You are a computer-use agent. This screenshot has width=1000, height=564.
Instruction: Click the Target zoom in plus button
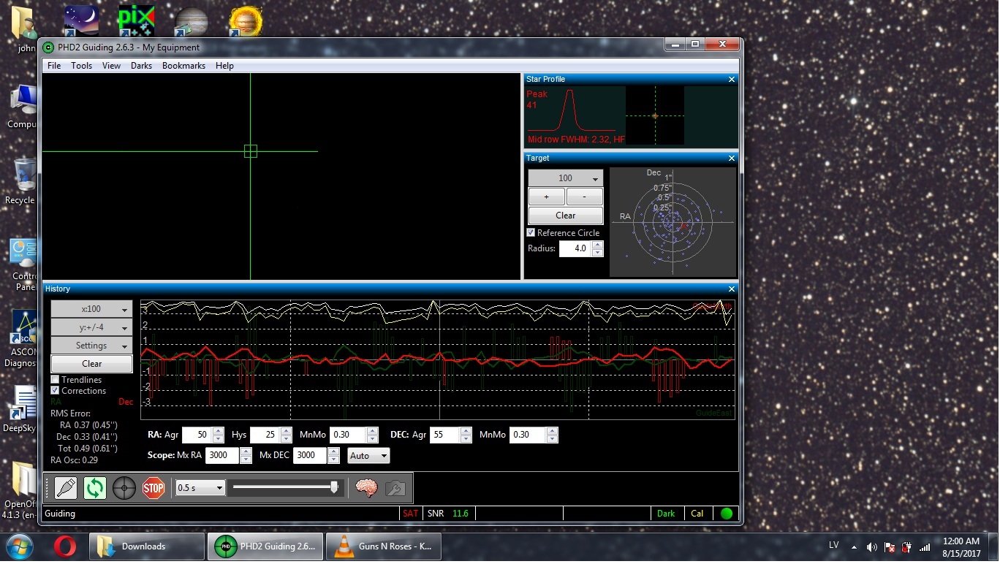(x=546, y=197)
